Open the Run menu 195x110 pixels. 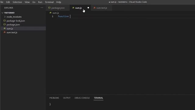pyautogui.click(x=40, y=2)
